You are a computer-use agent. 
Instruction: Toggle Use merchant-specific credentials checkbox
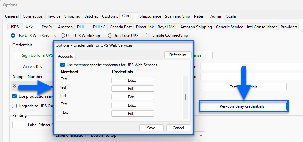[62, 65]
